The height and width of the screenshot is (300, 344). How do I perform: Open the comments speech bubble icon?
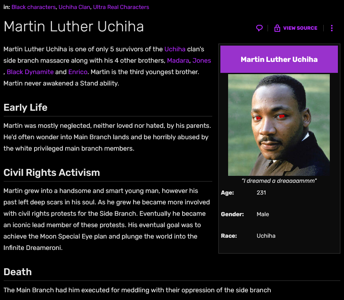[x=259, y=28]
